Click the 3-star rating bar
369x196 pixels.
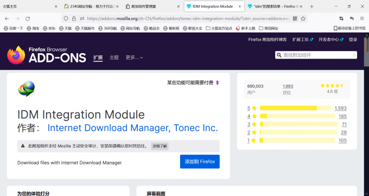pos(299,124)
